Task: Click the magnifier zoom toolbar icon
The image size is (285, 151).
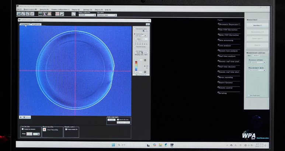Action: (x=62, y=14)
